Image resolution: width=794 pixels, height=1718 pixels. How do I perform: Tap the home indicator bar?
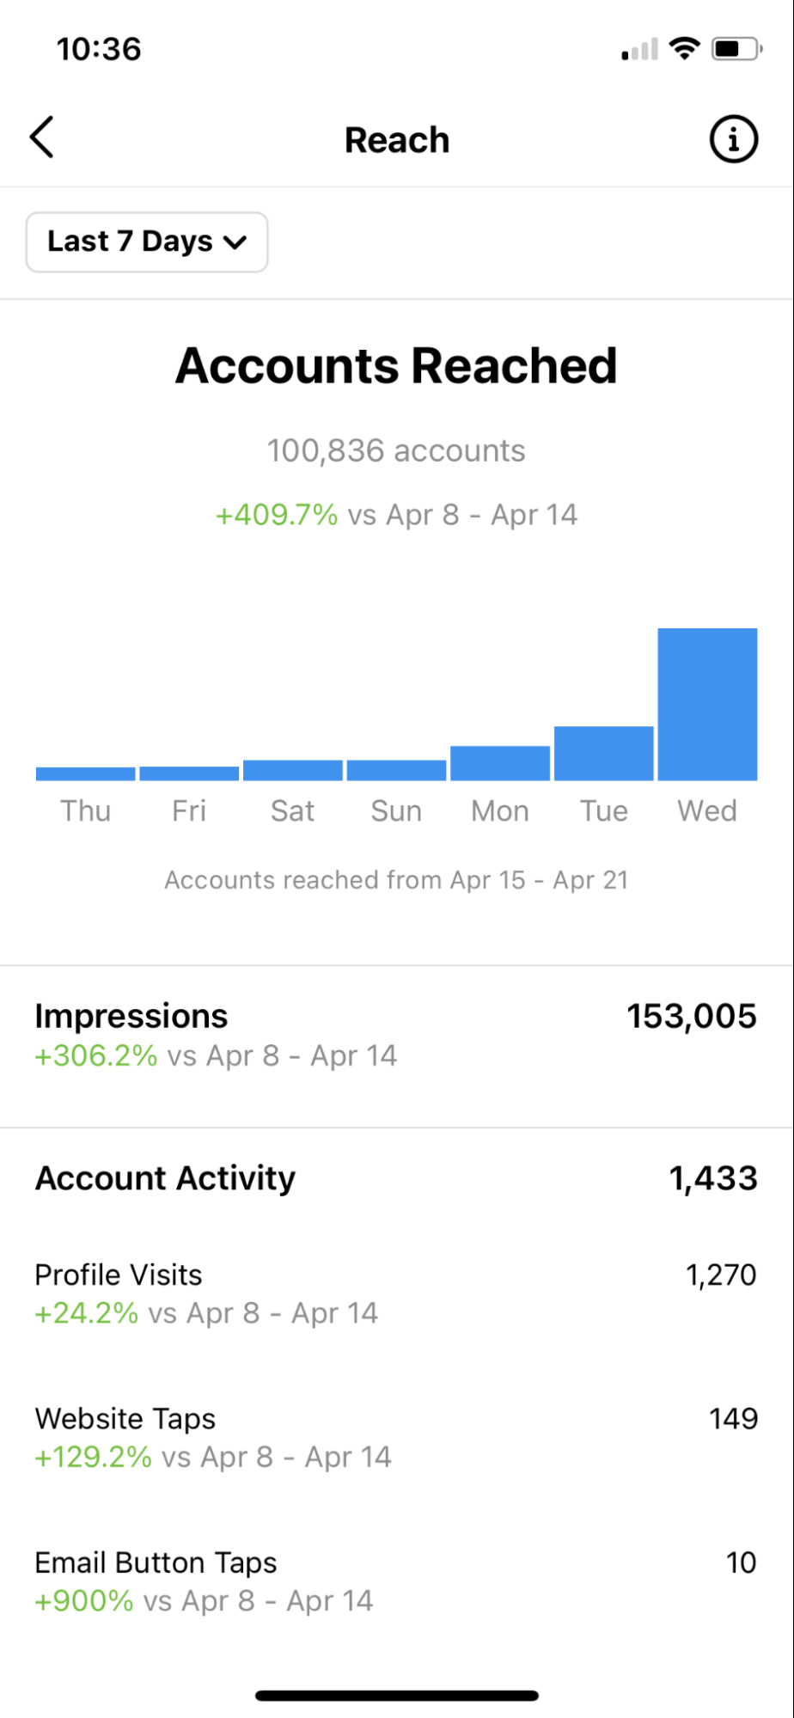(x=397, y=1696)
